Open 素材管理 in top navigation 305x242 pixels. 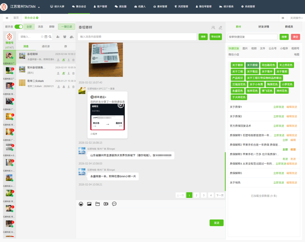coord(160,7)
